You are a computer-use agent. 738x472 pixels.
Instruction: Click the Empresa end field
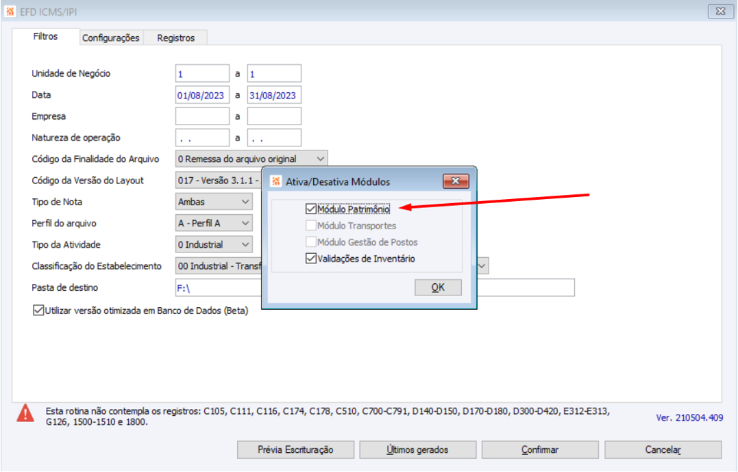[274, 116]
